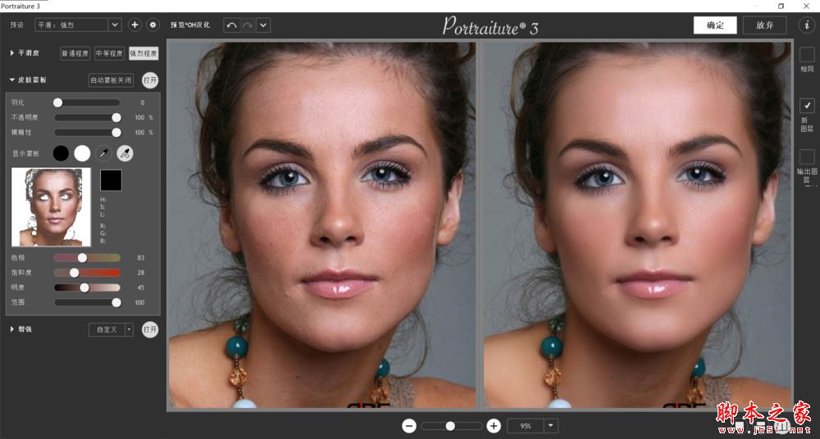Enable the 相同 checkbox

coord(807,55)
